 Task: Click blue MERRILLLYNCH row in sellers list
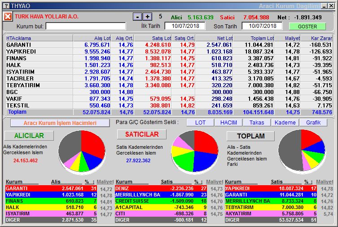tap(161, 195)
